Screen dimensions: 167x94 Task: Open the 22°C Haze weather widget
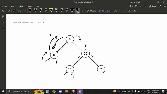pyautogui.click(x=120, y=91)
